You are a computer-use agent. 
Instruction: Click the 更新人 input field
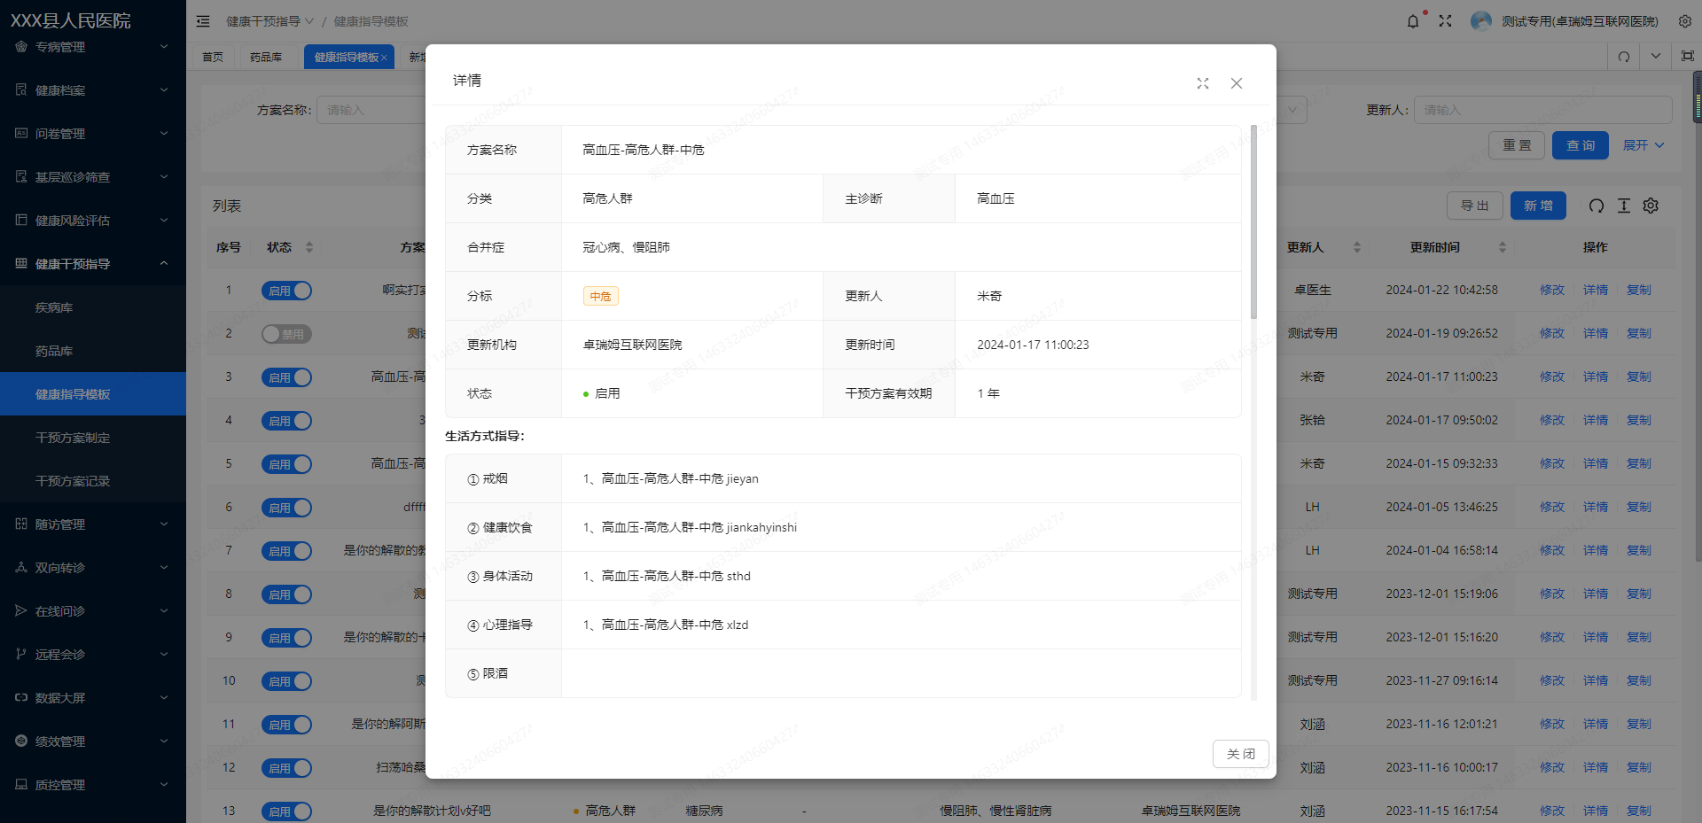pos(1542,109)
